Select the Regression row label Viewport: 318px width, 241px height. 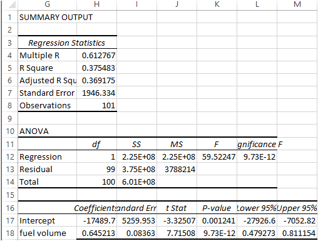click(48, 156)
